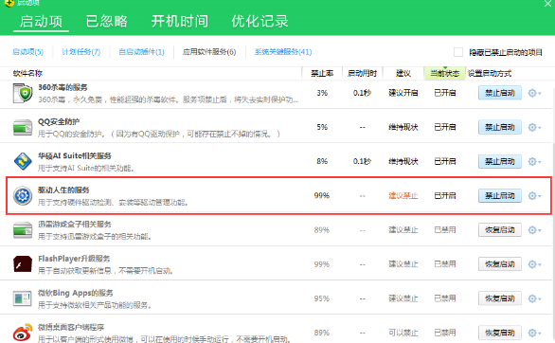Click the QQ安全防护 service icon
Viewport: 555px width, 343px height.
pos(23,127)
